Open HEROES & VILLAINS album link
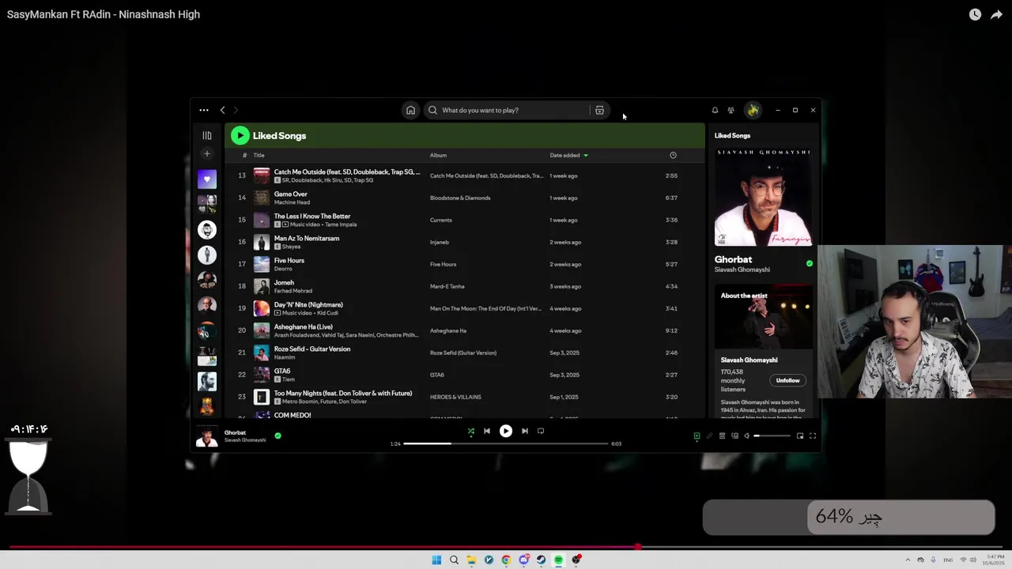This screenshot has height=569, width=1012. pos(455,397)
